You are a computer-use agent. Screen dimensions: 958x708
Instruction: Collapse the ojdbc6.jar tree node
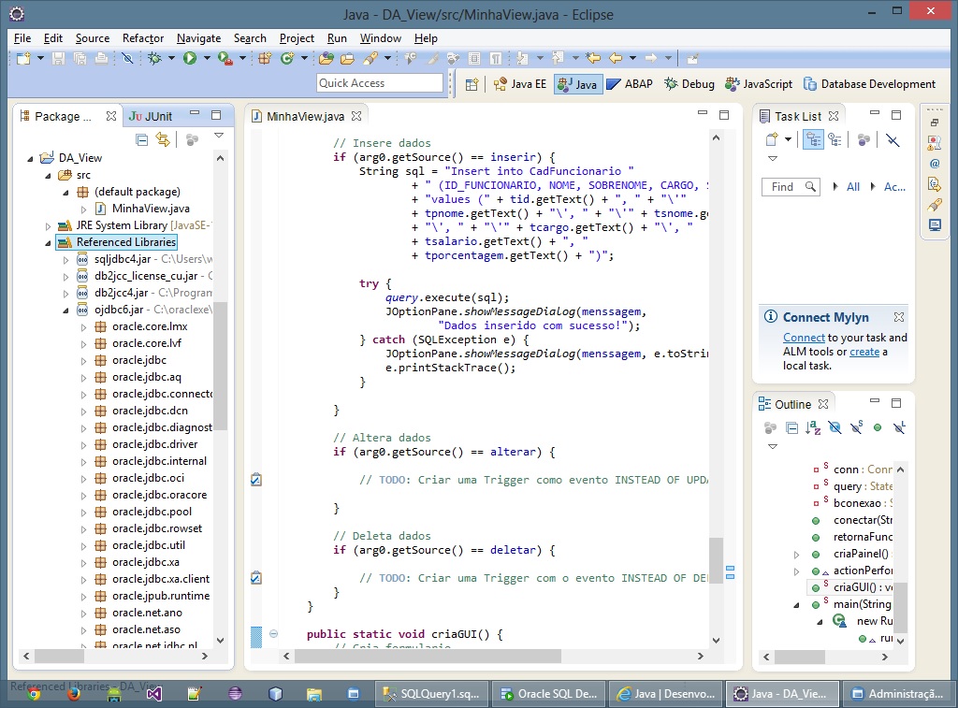point(66,310)
